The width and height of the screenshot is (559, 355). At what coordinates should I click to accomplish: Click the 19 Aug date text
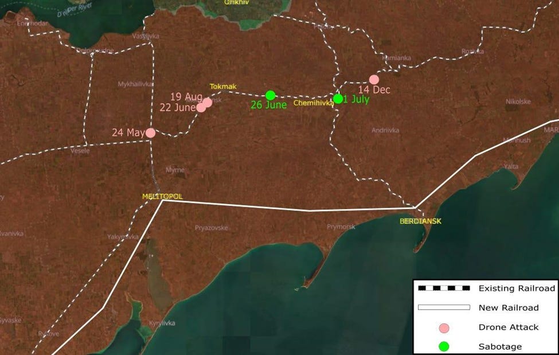[186, 97]
